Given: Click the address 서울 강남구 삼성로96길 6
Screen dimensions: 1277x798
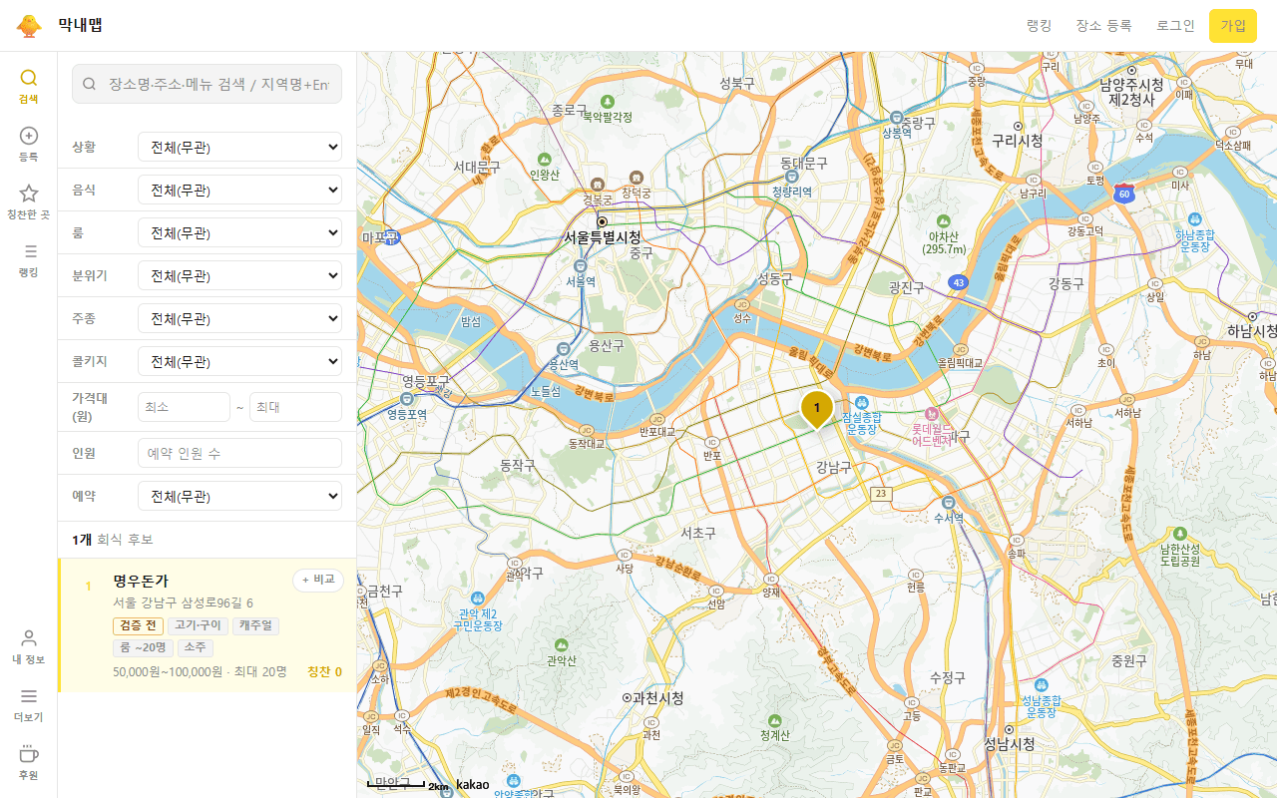Looking at the screenshot, I should coord(183,603).
